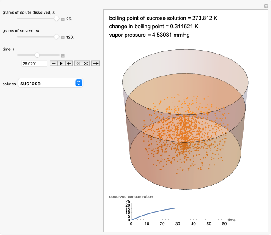Click the time value input field
The width and height of the screenshot is (271, 235).
34,63
